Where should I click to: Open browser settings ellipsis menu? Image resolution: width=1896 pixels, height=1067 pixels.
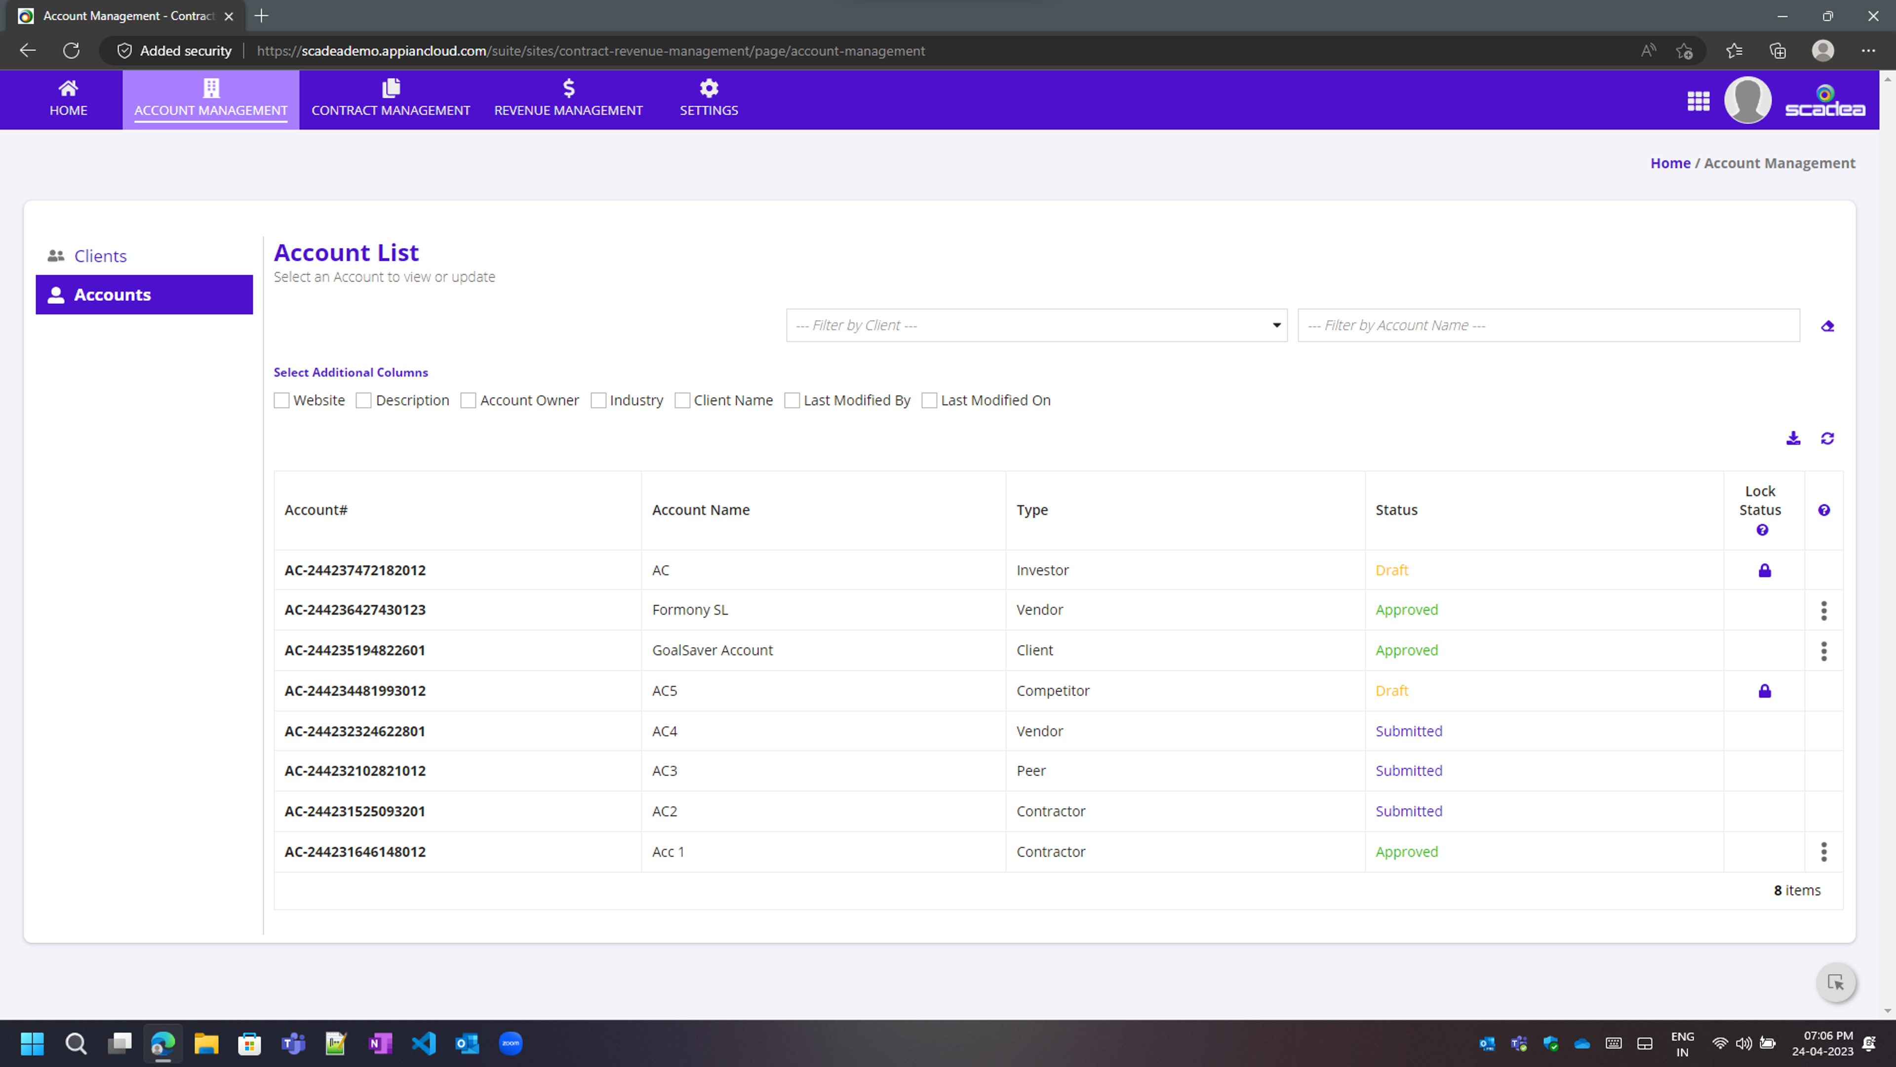pos(1868,51)
